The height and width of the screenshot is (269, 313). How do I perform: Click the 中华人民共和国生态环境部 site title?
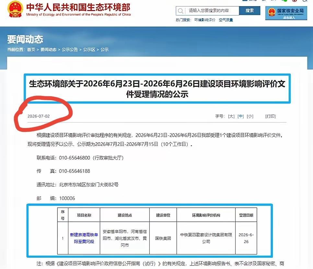pyautogui.click(x=78, y=7)
